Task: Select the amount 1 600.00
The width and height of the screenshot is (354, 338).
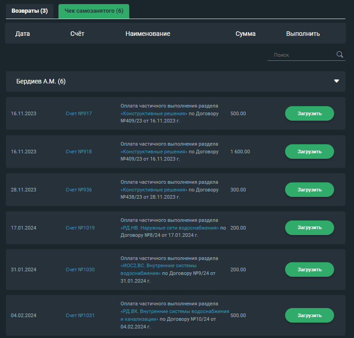Action: tap(240, 152)
